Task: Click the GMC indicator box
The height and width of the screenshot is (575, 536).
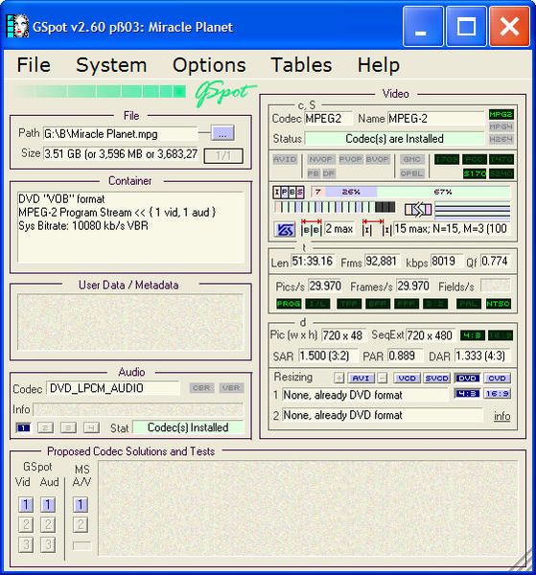Action: [411, 159]
